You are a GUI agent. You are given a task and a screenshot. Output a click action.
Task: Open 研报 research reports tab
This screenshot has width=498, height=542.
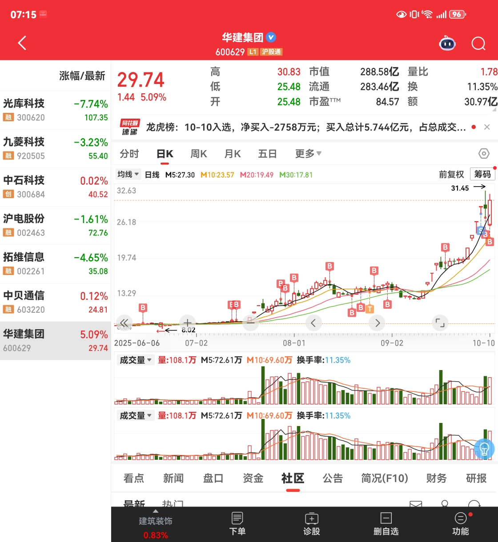(476, 478)
